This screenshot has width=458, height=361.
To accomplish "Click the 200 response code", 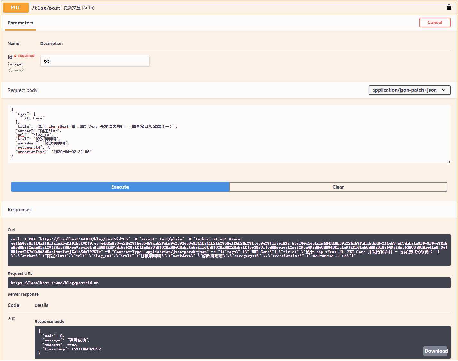I will [x=12, y=319].
